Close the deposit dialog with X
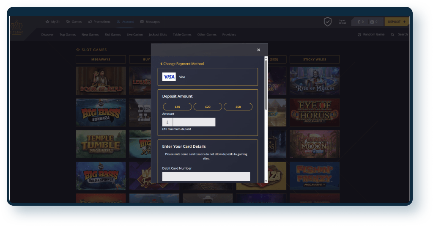433x226 pixels. point(258,50)
